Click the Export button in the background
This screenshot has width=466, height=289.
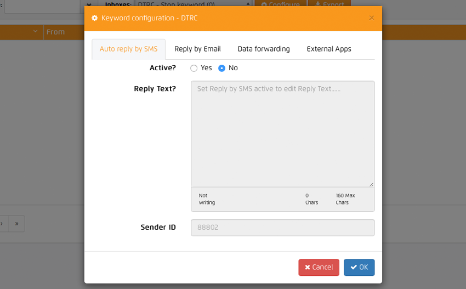tap(329, 3)
